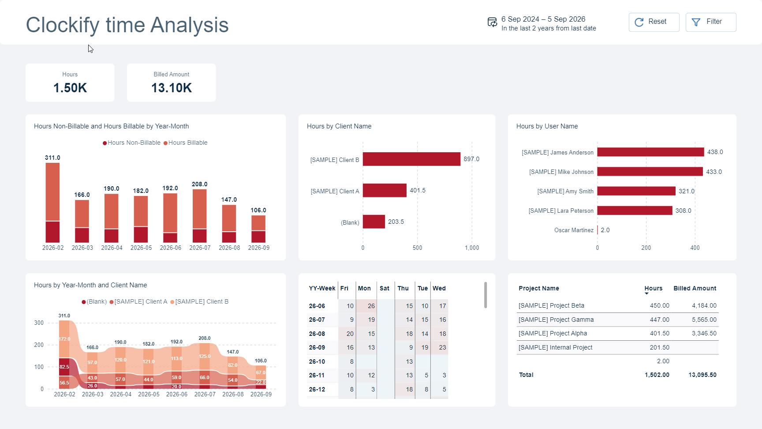Toggle Hours Non-Billable legend marker
The height and width of the screenshot is (429, 762).
[105, 143]
